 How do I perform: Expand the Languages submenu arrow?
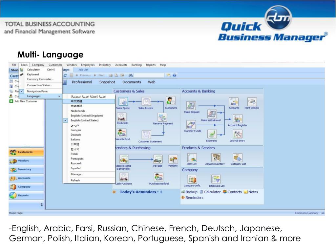(59, 96)
